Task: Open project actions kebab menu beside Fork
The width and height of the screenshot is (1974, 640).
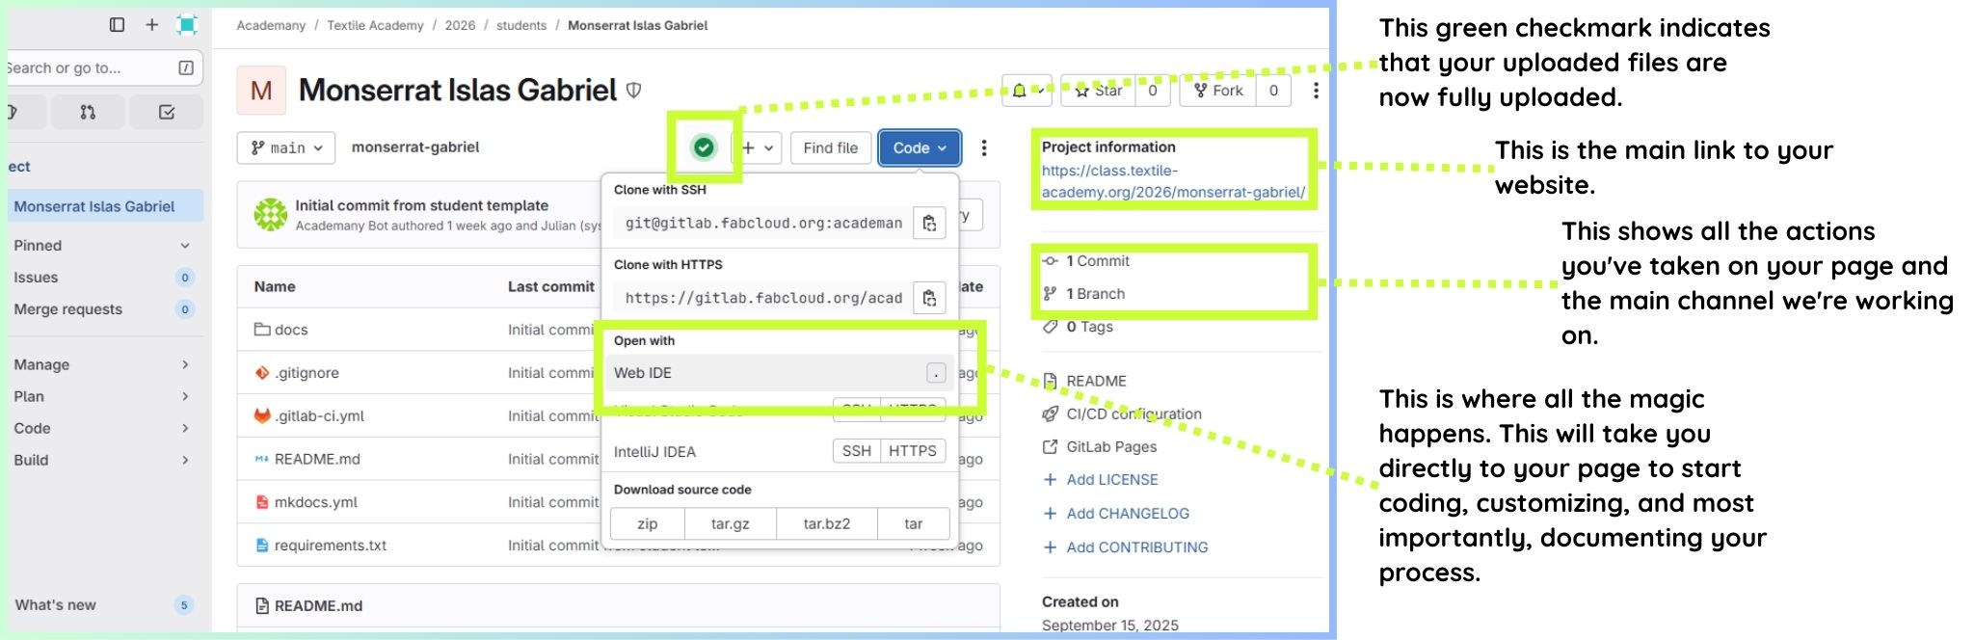Action: 1316,91
